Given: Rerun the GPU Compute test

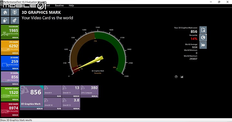Looking at the screenshot, I should (94, 96).
